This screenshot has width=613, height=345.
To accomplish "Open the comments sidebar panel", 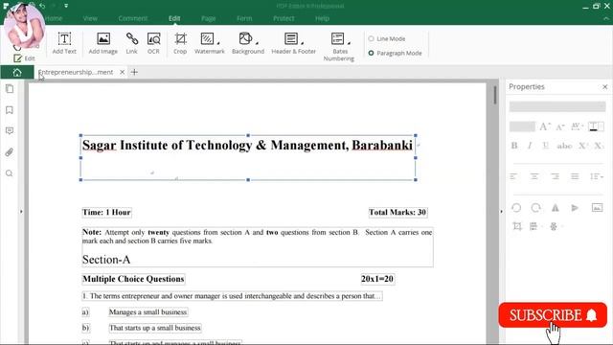I will 10,130.
